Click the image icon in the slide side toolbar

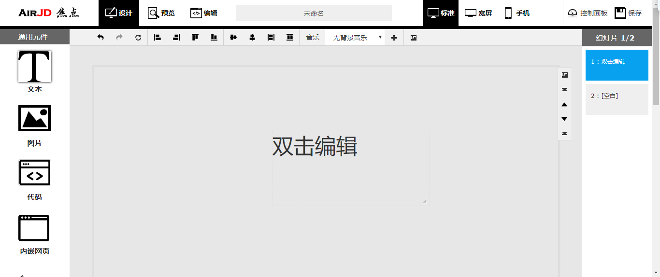click(x=565, y=75)
